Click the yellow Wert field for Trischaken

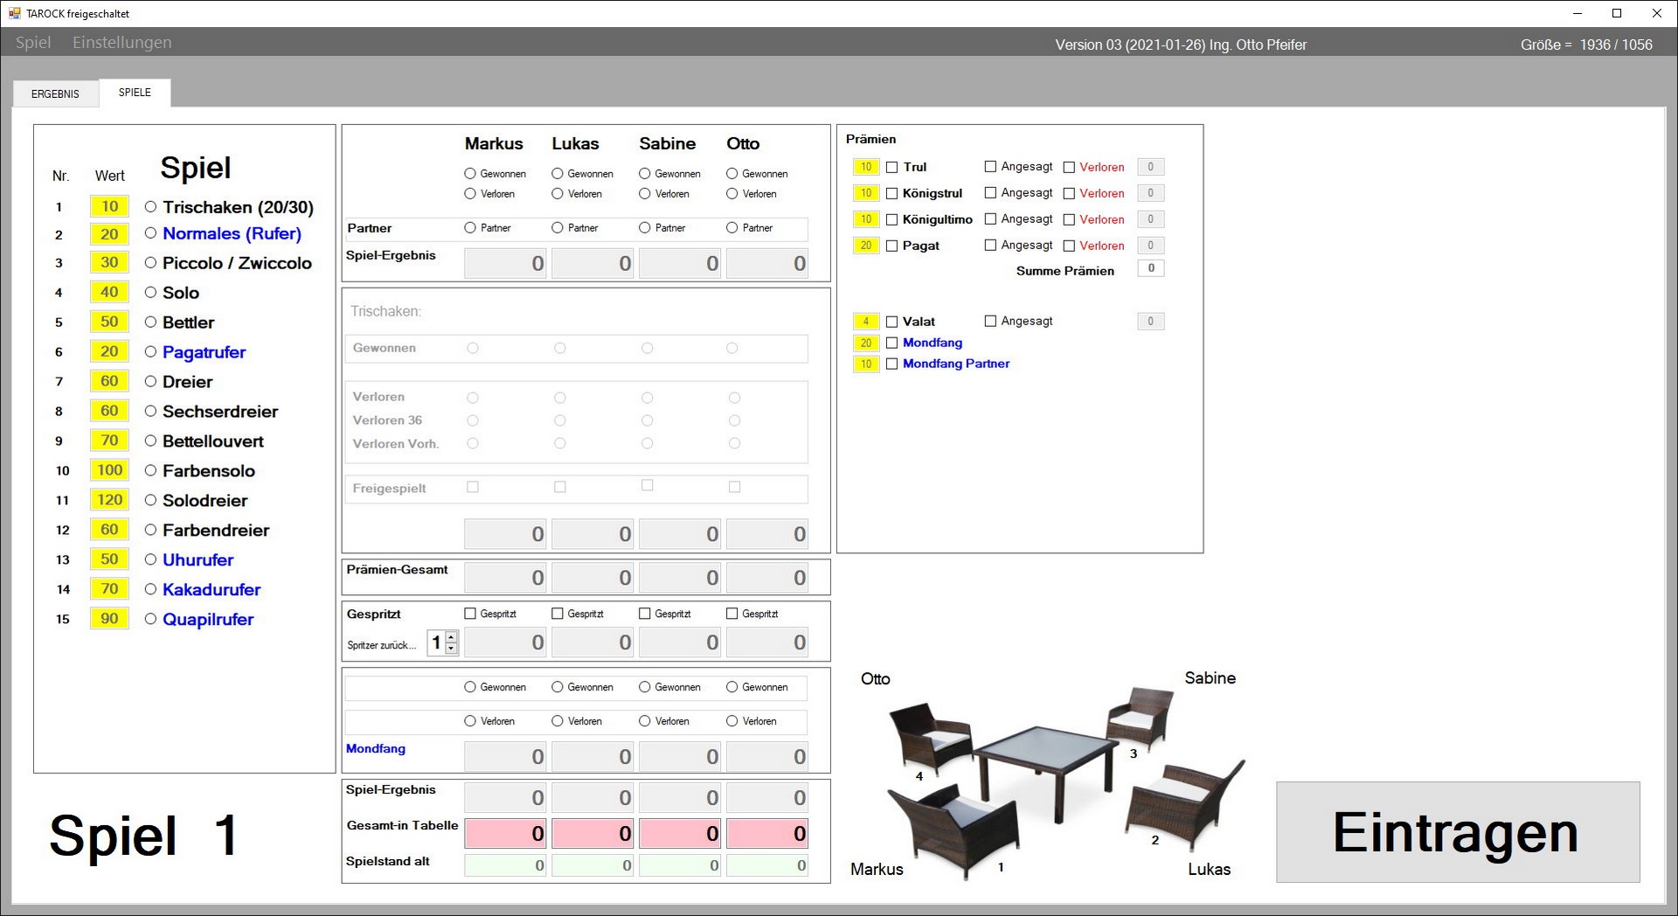[x=109, y=206]
